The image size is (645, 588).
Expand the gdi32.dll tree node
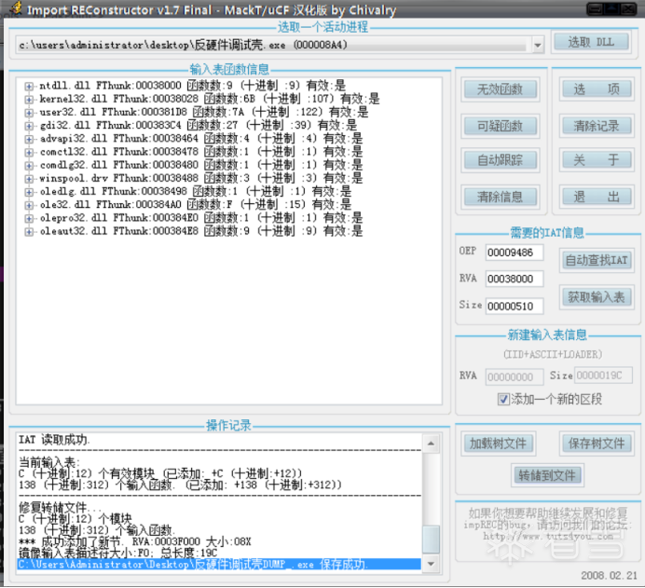[29, 126]
